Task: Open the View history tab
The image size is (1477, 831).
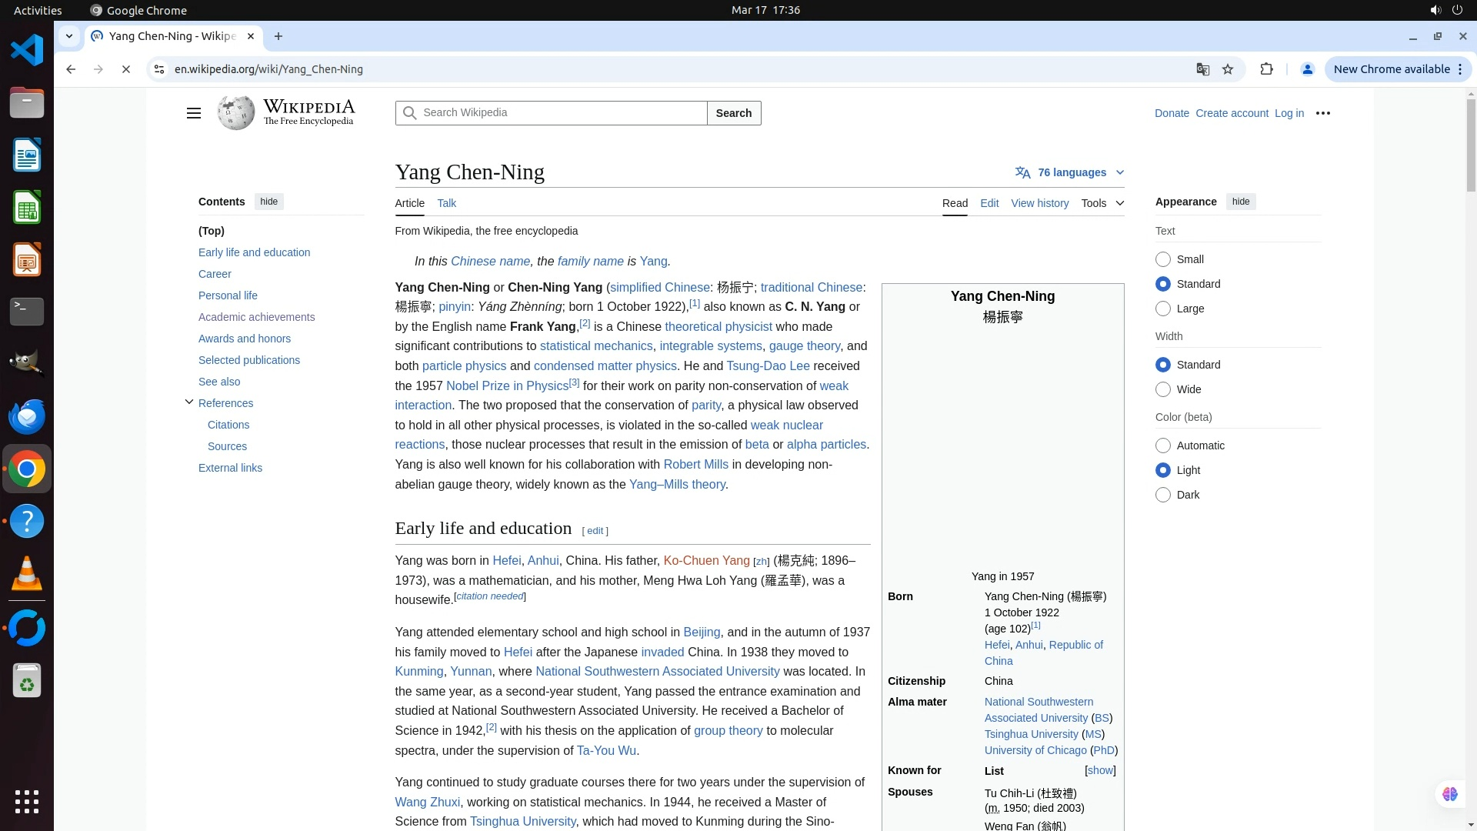Action: (1039, 203)
